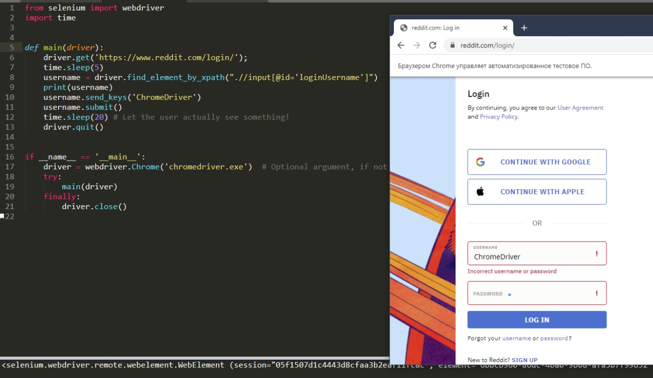Click the 'time.sleep(5)' code line
The image size is (653, 378).
tap(73, 67)
